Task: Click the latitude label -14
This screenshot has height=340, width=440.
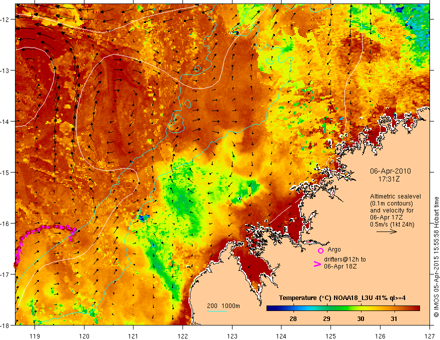Action: pos(5,121)
